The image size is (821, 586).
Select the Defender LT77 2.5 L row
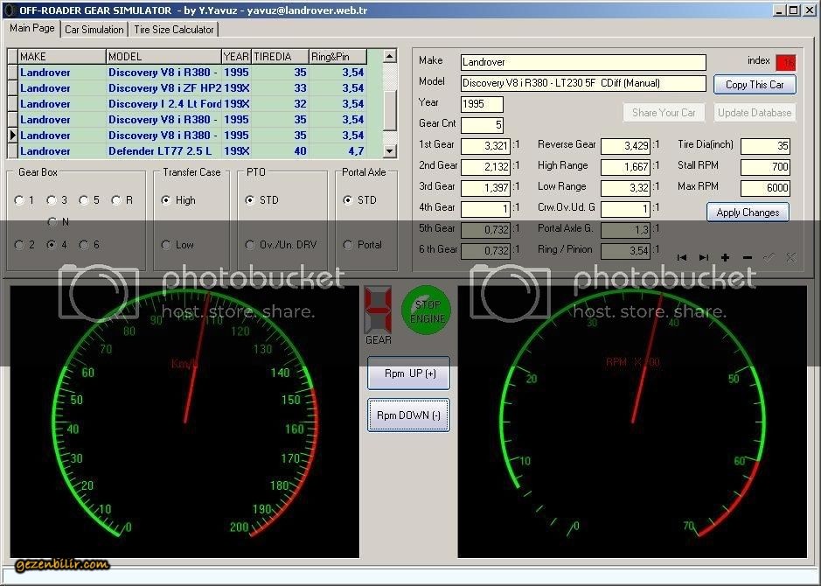tap(164, 151)
